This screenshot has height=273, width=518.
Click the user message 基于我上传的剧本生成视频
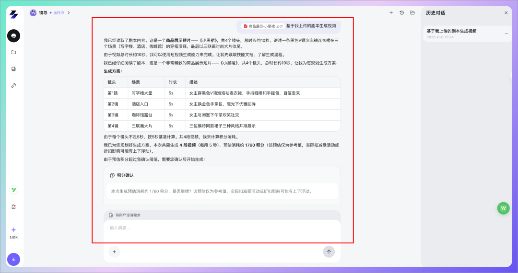[311, 26]
